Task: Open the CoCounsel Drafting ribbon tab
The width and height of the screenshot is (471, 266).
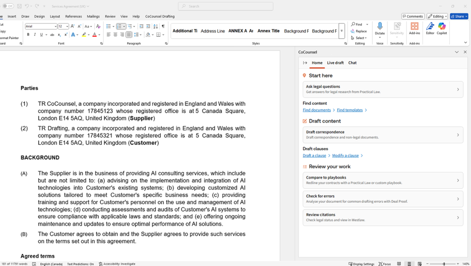Action: (x=160, y=16)
